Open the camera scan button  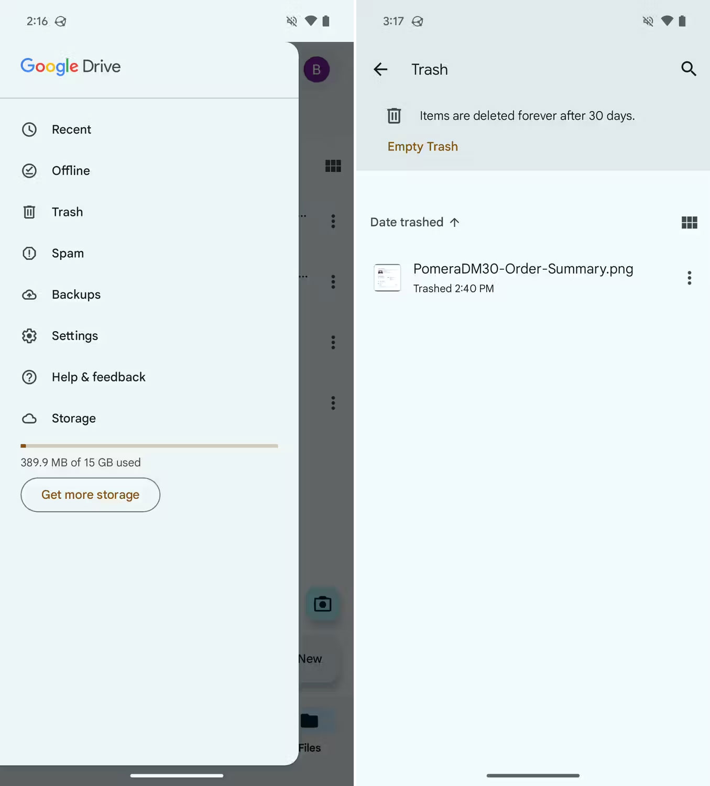point(323,604)
